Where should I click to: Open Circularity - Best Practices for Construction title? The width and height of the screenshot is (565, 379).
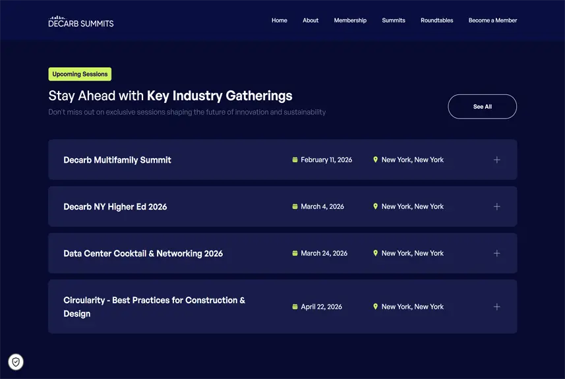[x=154, y=306]
